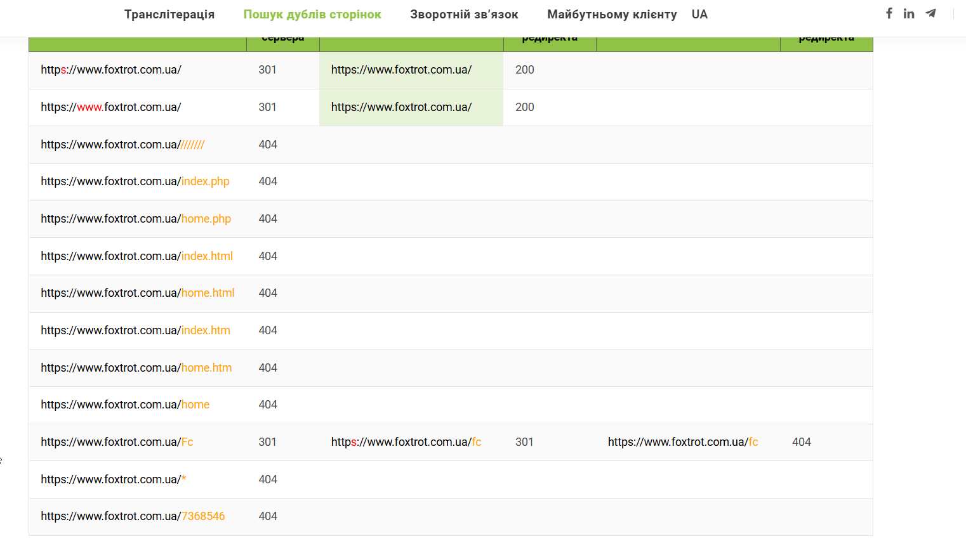Open the Facebook social icon
Viewport: 966px width, 541px height.
[889, 13]
